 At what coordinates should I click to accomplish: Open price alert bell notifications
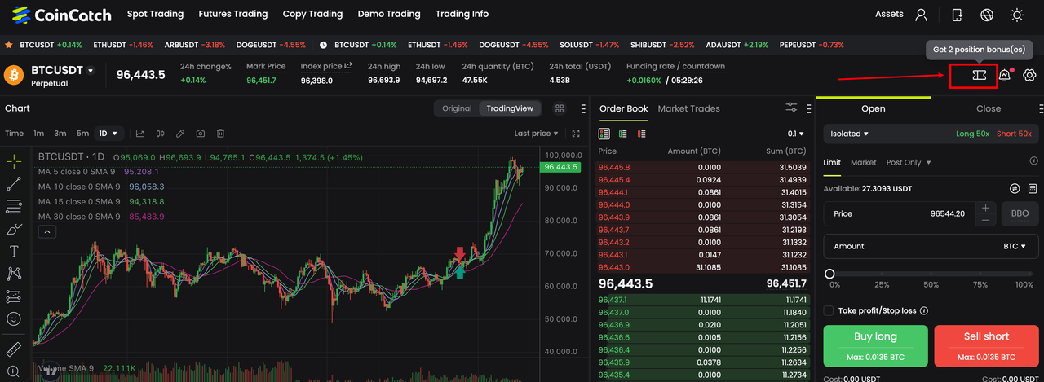coord(1005,76)
